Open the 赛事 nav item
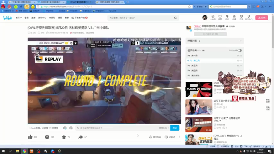Screen dimensions: 274x154 [x=67, y=18]
